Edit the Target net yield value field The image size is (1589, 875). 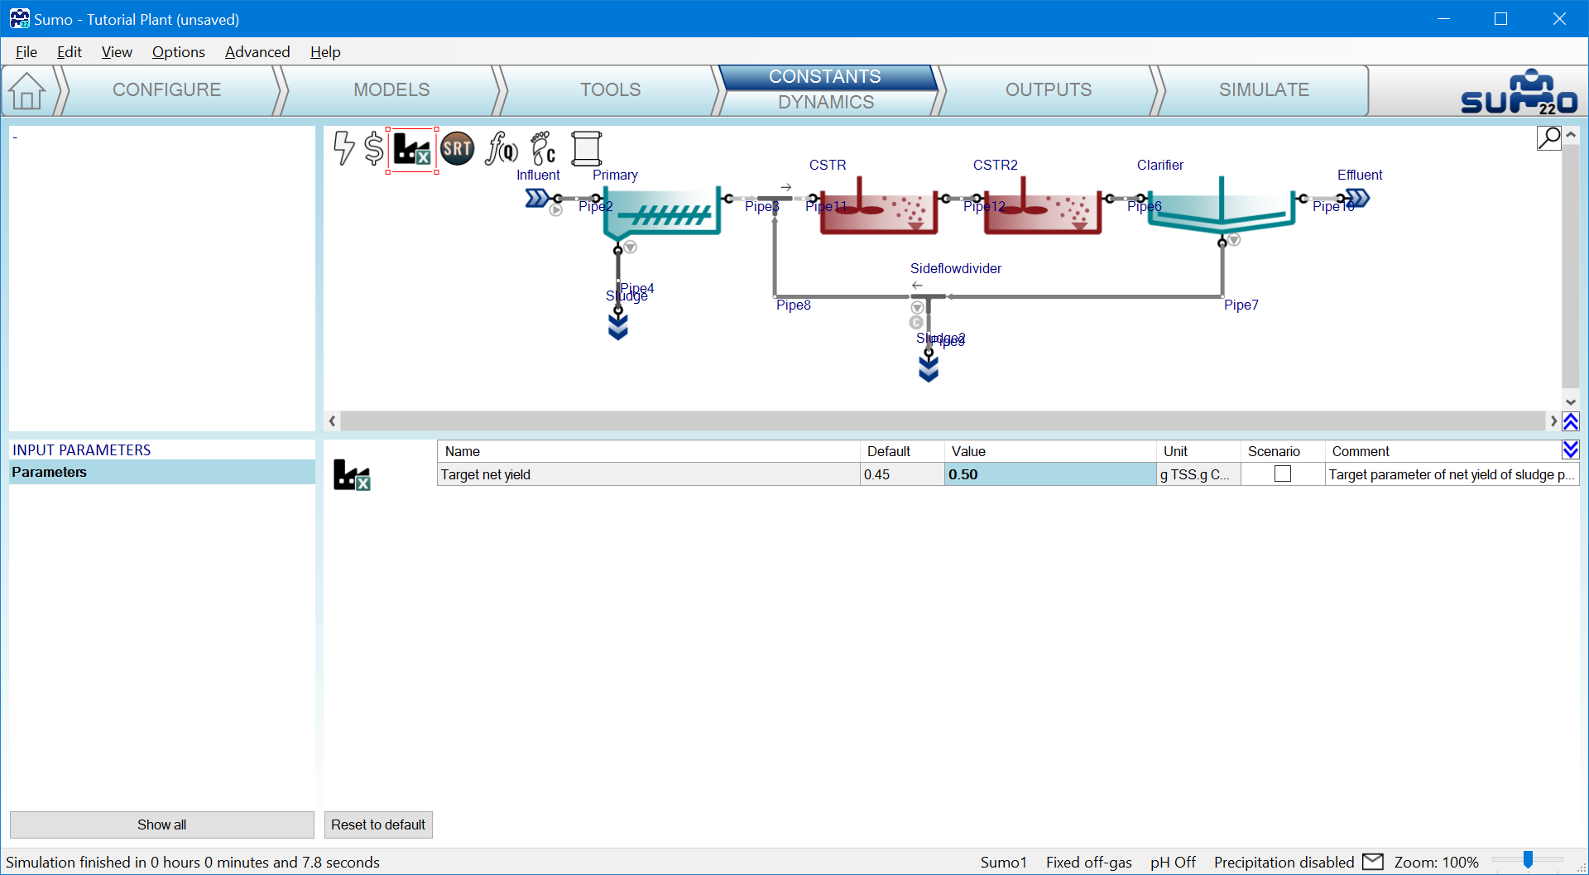click(1049, 474)
